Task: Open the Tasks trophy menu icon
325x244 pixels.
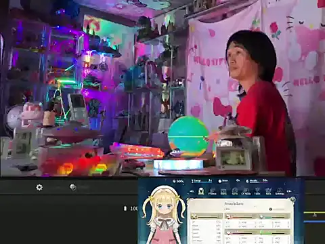Action: coord(257,191)
